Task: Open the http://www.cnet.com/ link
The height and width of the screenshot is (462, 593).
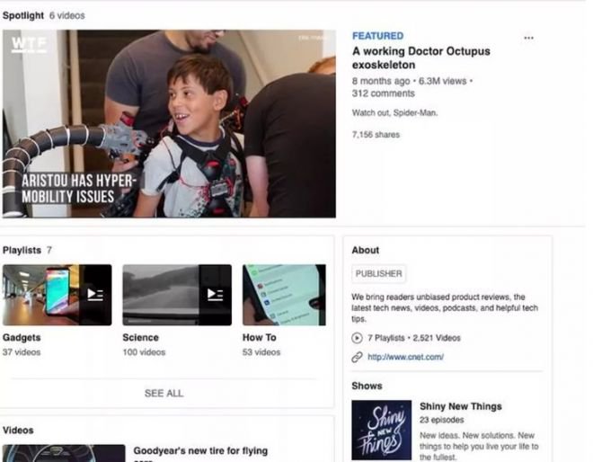Action: (x=405, y=357)
